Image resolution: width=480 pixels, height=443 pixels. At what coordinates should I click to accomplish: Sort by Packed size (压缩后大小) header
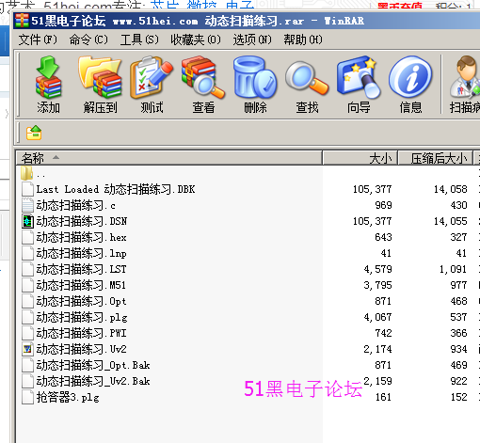(x=436, y=158)
